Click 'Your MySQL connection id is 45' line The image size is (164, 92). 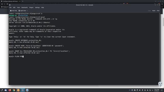[x=22, y=21]
